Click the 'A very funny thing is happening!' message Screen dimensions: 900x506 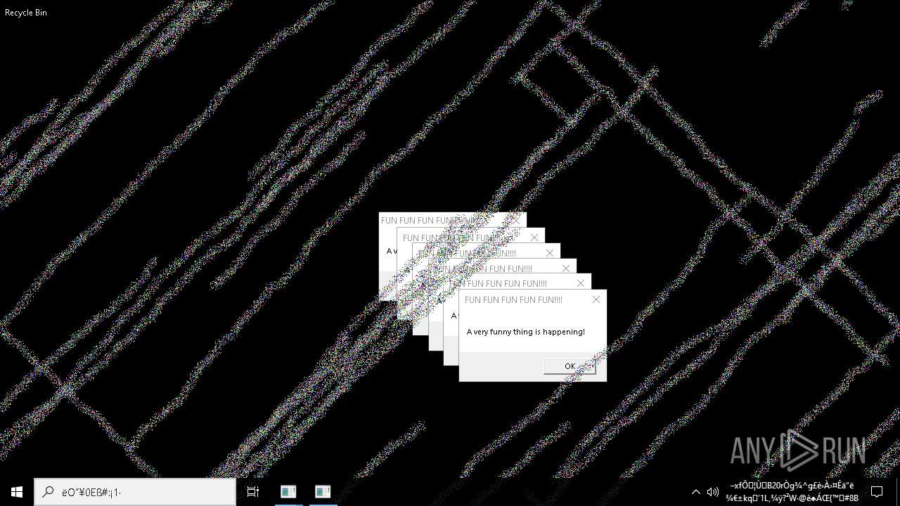pos(526,332)
